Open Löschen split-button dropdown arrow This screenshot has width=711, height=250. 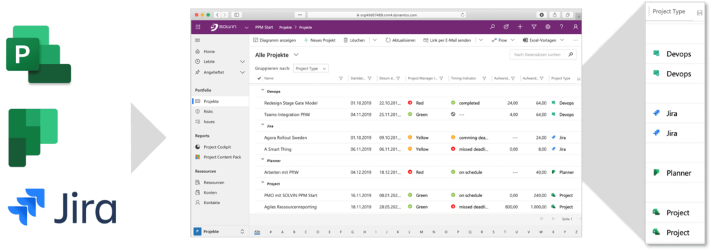375,40
